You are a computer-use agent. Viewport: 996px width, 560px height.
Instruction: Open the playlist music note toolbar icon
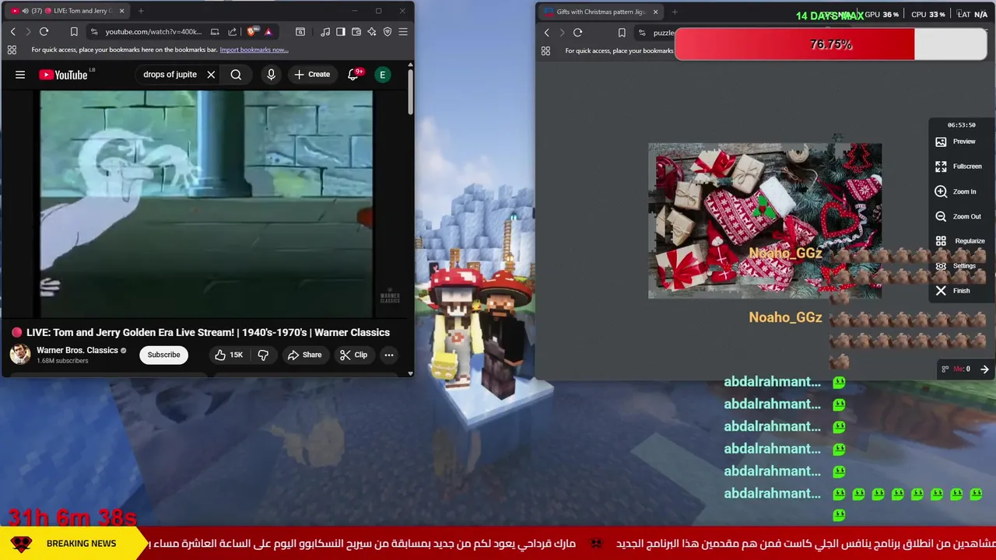[325, 32]
